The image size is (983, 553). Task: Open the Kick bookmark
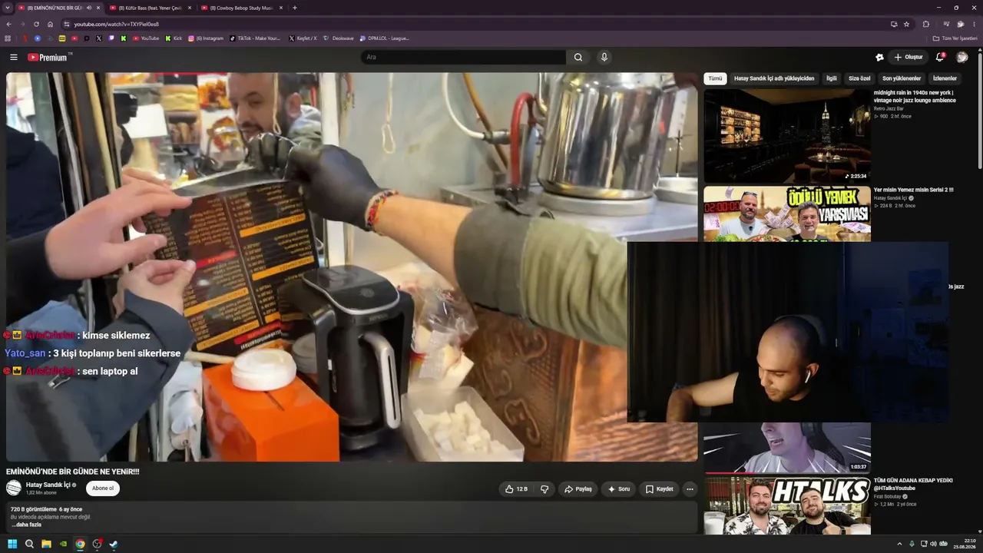pos(174,38)
